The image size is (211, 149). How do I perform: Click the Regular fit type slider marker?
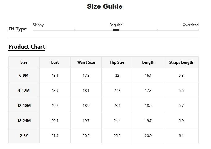coord(116,30)
